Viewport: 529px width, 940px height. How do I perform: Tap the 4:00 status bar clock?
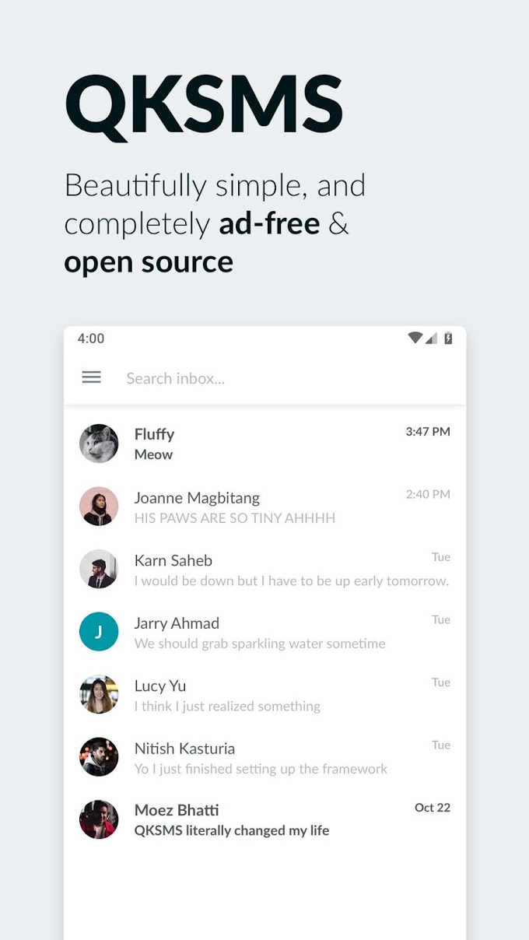tap(91, 338)
